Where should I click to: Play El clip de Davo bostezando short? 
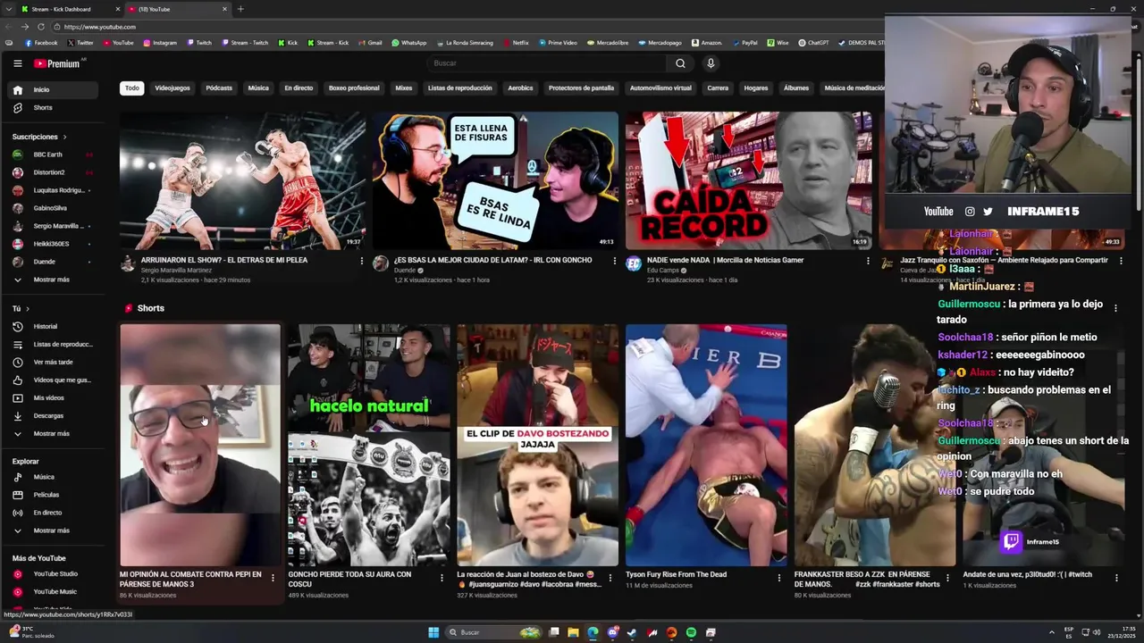click(537, 445)
